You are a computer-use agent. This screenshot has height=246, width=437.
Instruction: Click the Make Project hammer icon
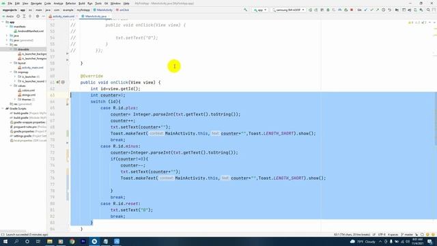pos(245,10)
